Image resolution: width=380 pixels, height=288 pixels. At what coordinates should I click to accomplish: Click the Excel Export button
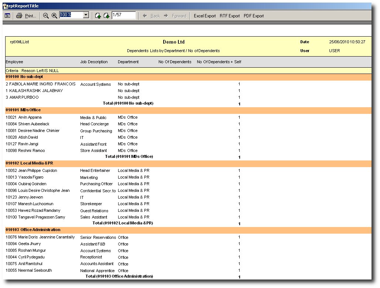click(205, 16)
